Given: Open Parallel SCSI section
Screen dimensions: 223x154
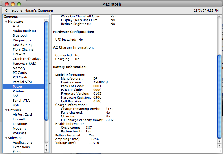Looking at the screenshot, I should (x=22, y=82).
